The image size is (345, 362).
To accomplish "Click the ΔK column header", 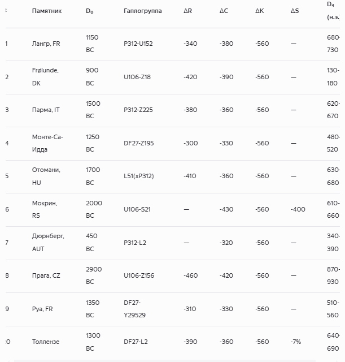I will click(260, 11).
